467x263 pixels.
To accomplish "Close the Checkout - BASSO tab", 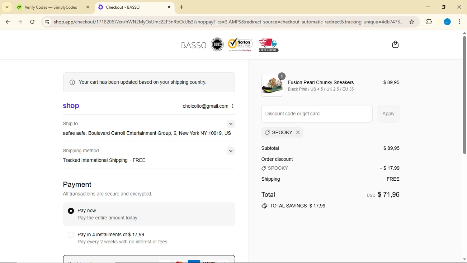I will 169,7.
